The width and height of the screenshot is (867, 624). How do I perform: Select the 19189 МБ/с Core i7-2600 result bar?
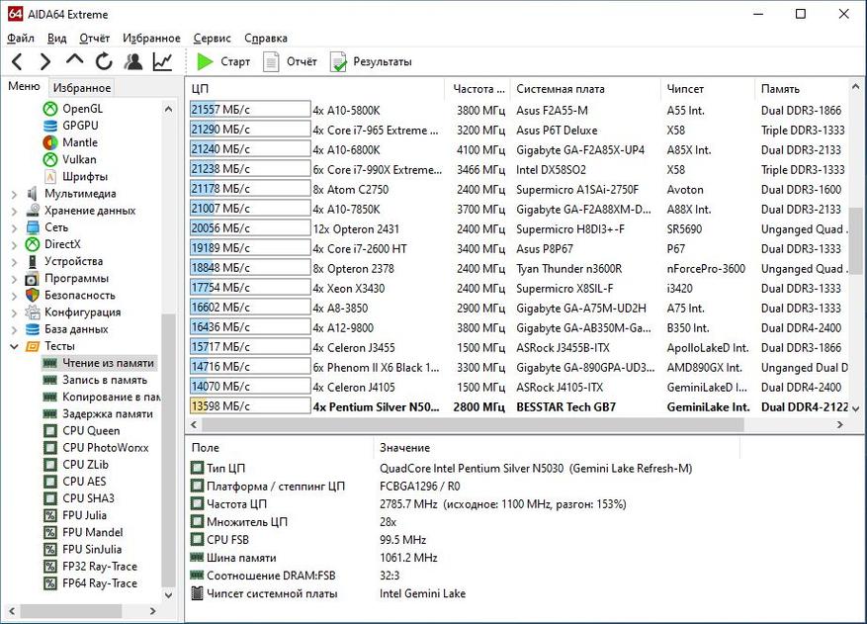[x=250, y=248]
